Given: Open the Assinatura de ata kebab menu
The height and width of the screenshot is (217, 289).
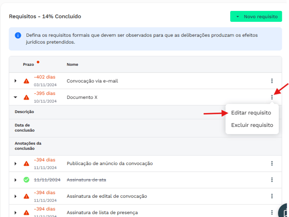Looking at the screenshot, I should (272, 180).
